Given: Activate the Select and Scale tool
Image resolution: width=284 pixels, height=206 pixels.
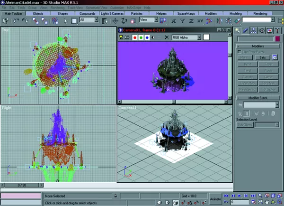Looking at the screenshot, I should (133, 21).
